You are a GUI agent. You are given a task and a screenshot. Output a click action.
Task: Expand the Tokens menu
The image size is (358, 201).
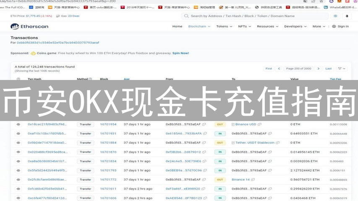click(x=224, y=26)
